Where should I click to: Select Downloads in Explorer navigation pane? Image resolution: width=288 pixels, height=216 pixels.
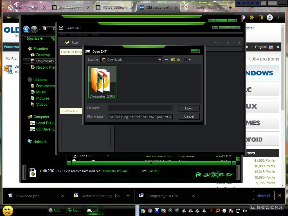point(45,61)
